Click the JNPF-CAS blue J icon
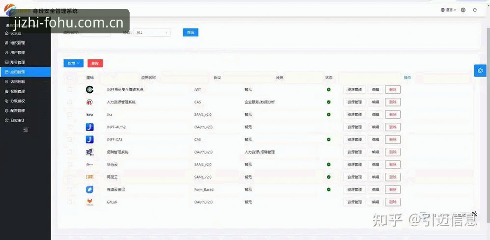Screen dimensions: 490x240 90,140
